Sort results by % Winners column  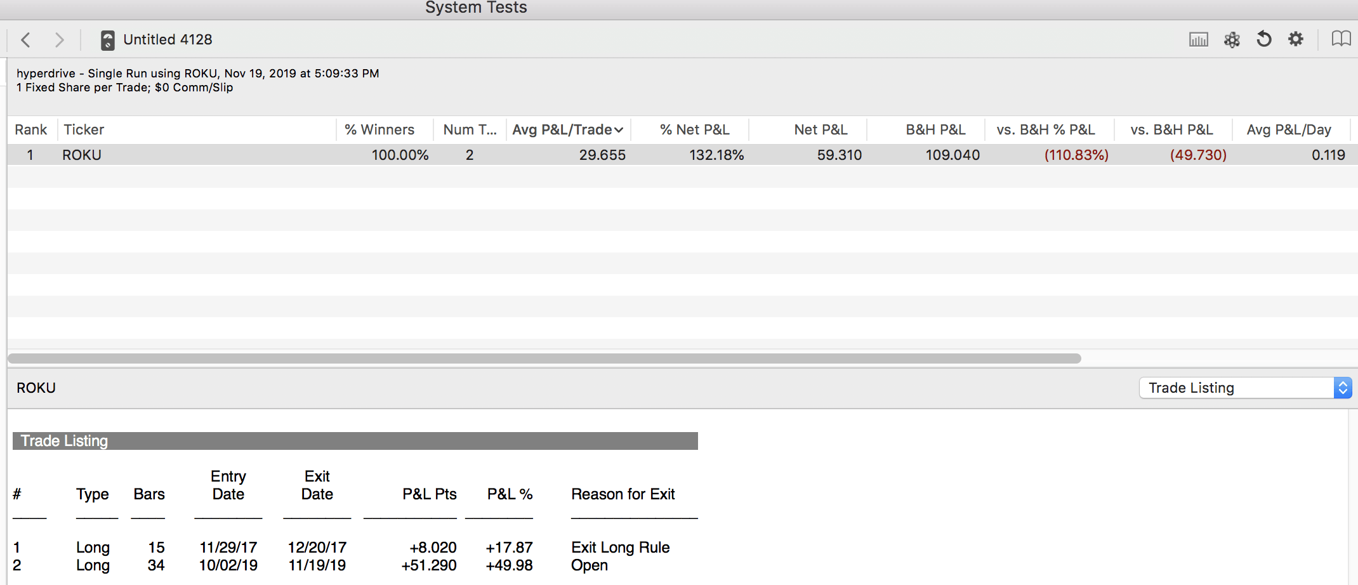(x=379, y=130)
